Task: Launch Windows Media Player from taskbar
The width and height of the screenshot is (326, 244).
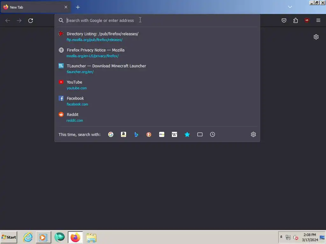Action: (43, 237)
